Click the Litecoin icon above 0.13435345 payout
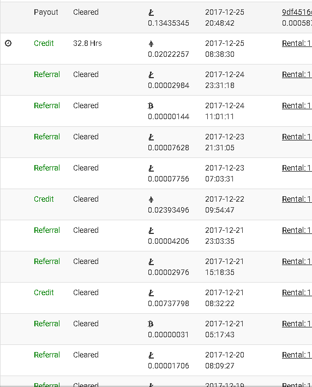 (x=151, y=13)
